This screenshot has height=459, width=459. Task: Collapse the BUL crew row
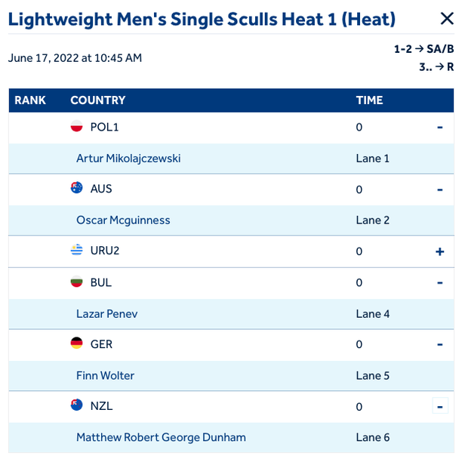439,282
